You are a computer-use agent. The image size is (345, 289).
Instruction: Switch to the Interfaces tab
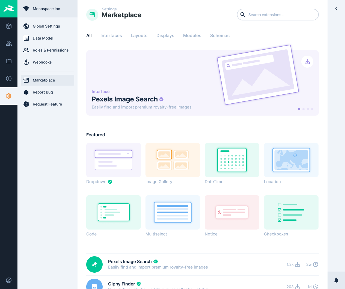point(111,35)
